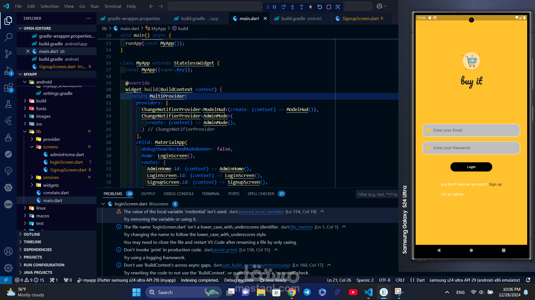Click the Windows Start button

(x=136, y=292)
